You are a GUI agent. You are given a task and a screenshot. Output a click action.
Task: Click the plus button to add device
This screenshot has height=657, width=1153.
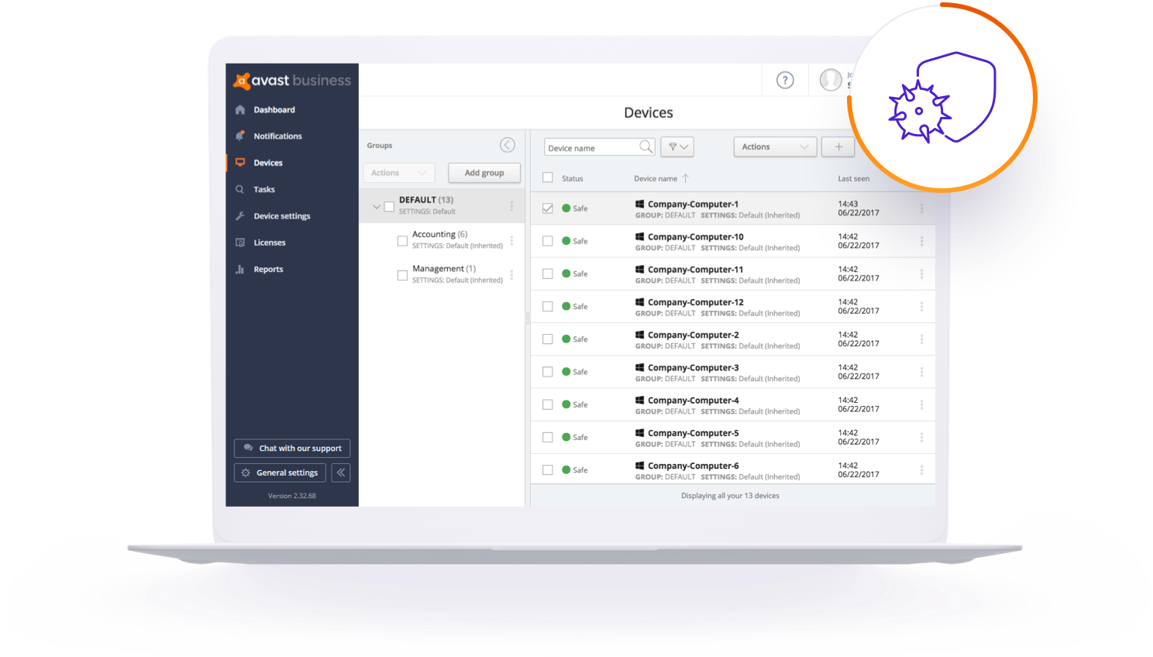(x=838, y=146)
